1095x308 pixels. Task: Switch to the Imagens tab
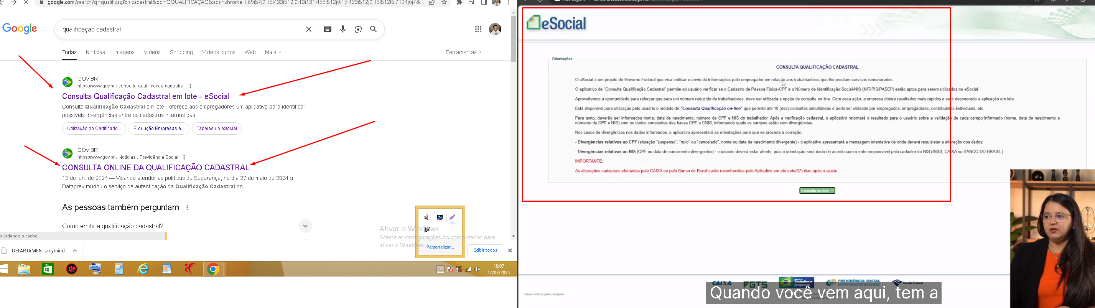124,52
